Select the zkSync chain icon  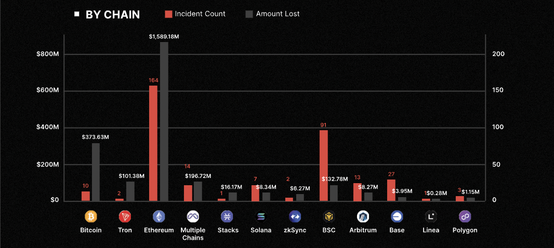click(x=295, y=216)
